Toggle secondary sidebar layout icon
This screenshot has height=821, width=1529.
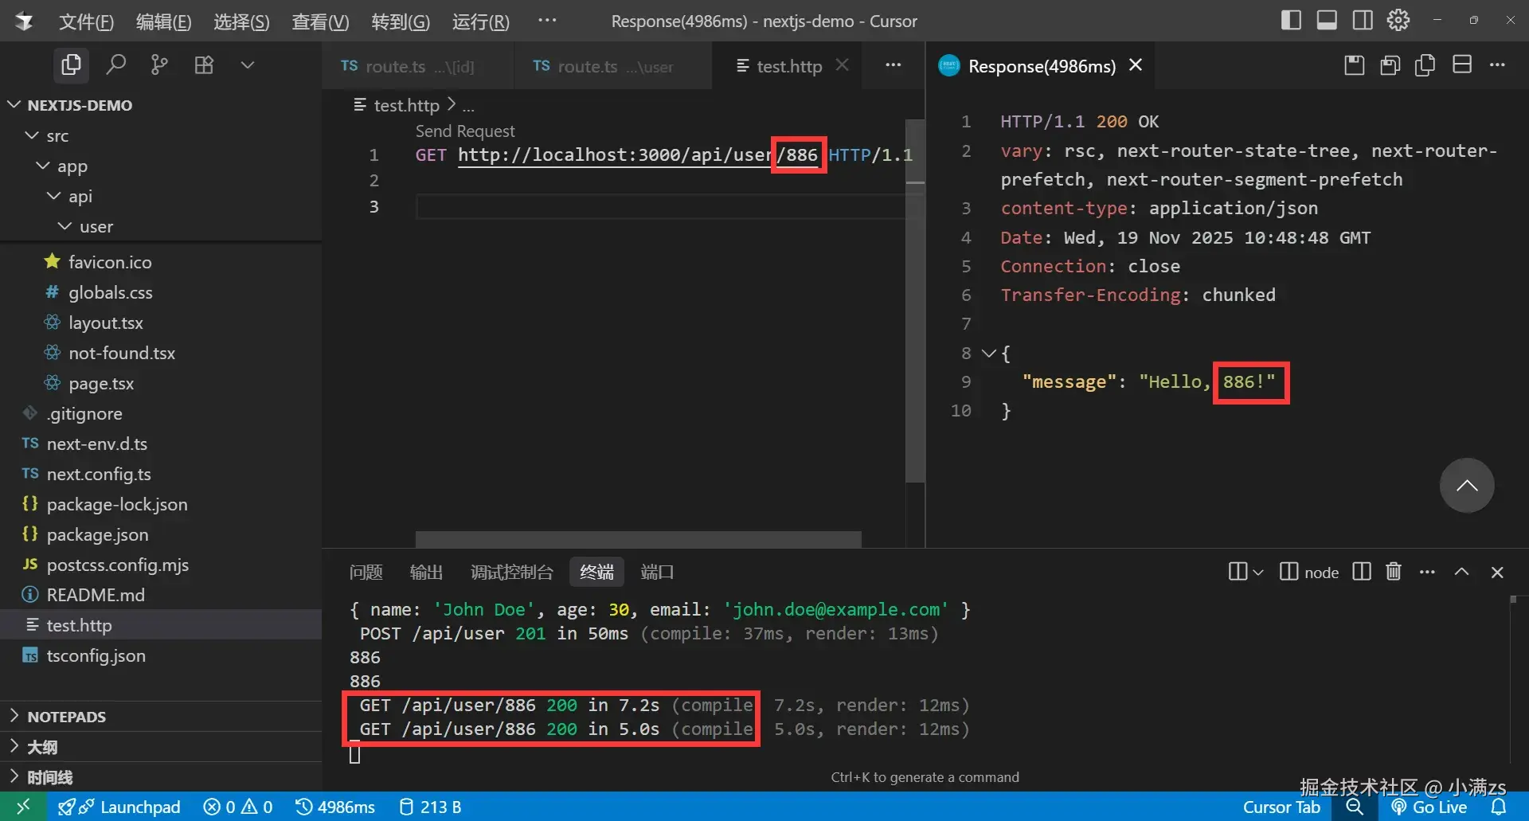click(1363, 20)
